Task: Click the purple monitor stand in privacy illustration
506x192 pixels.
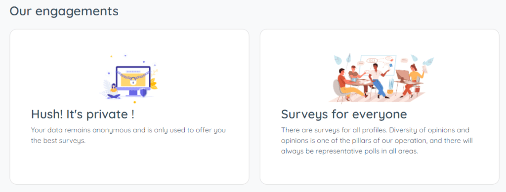Action: pos(133,93)
